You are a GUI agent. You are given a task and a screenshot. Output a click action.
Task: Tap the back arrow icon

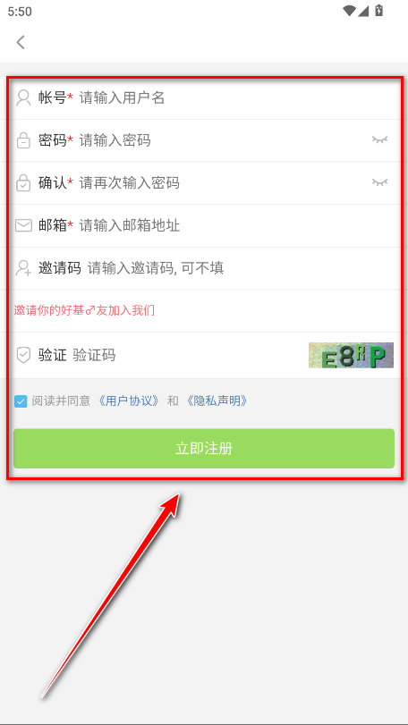(21, 42)
